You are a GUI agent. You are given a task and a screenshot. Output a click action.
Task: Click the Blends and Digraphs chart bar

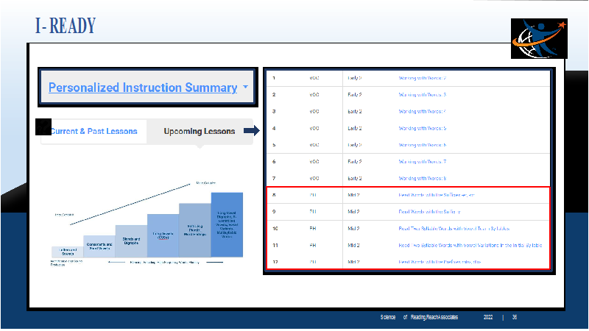click(131, 241)
